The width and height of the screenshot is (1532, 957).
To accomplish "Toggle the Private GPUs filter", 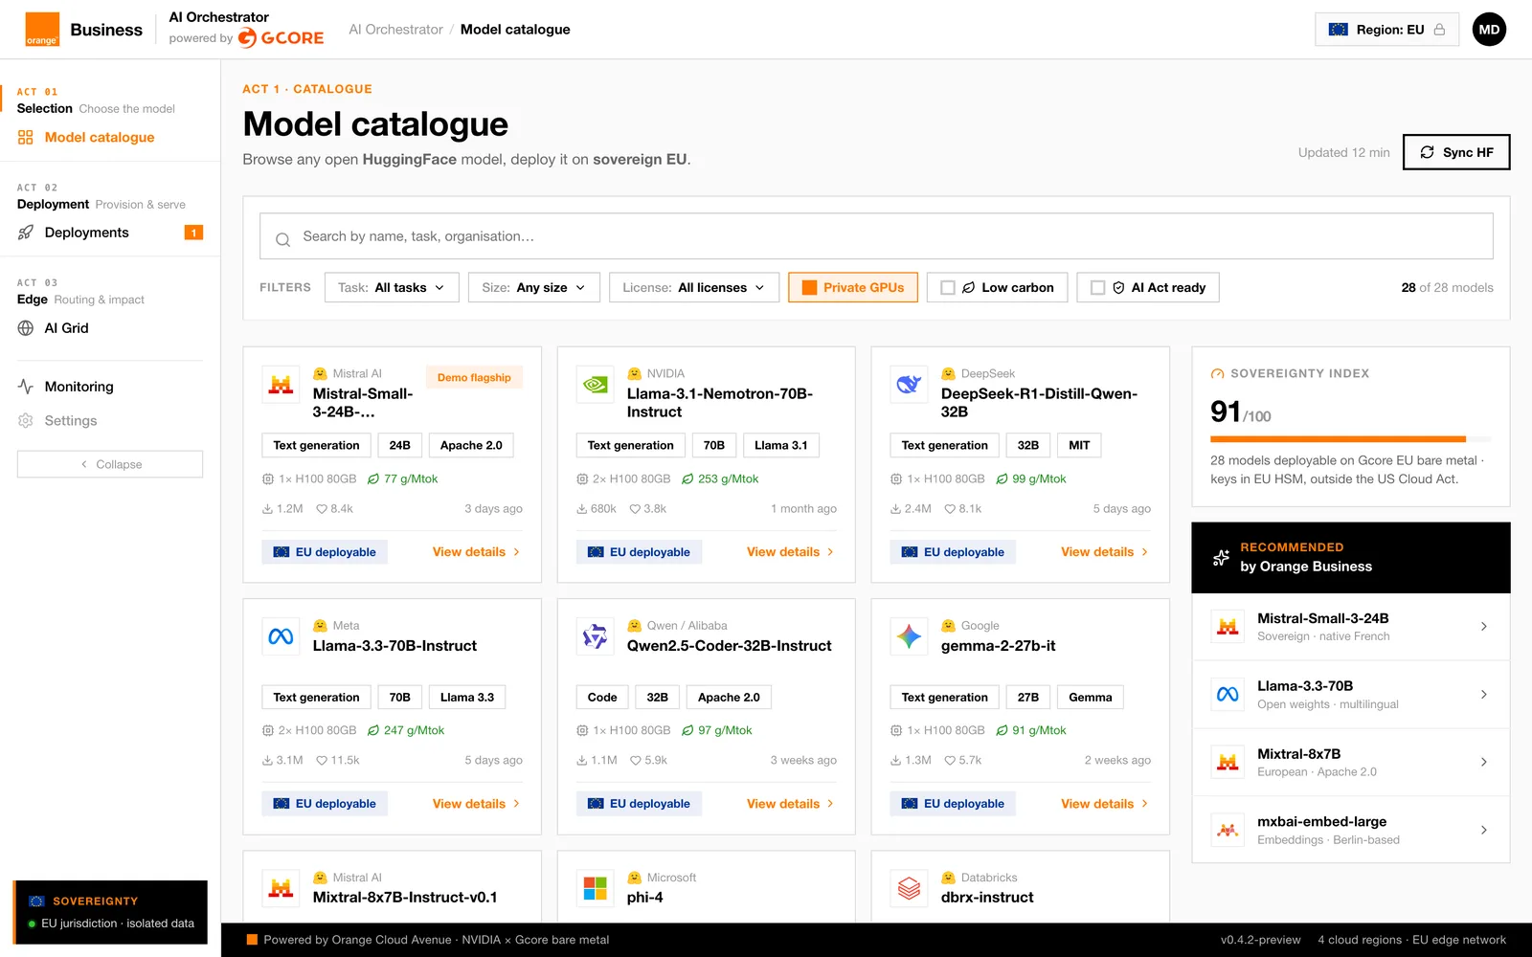I will click(x=853, y=287).
